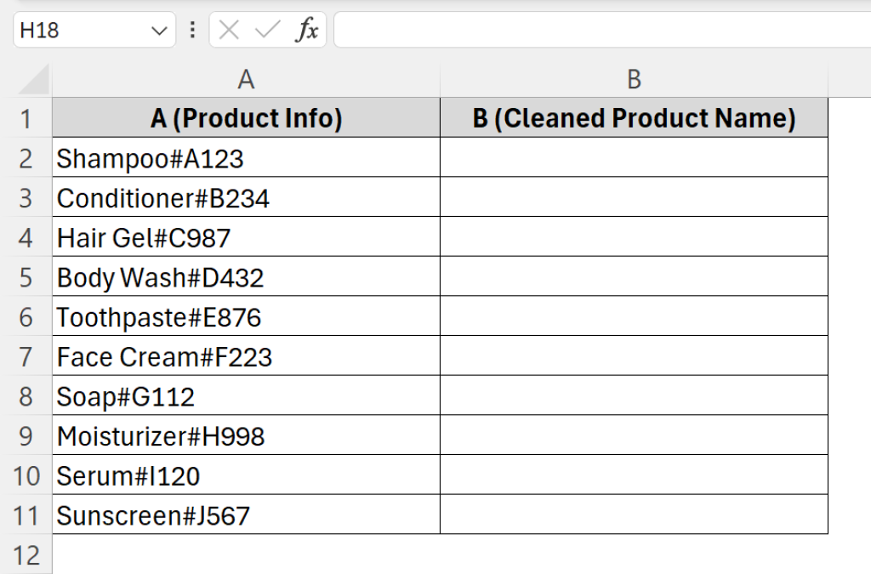This screenshot has width=871, height=574.
Task: Click the vertical ellipsis next to Name Box
Action: (191, 28)
